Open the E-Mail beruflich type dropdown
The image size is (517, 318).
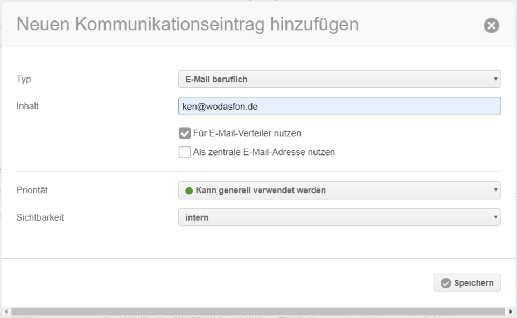(340, 79)
